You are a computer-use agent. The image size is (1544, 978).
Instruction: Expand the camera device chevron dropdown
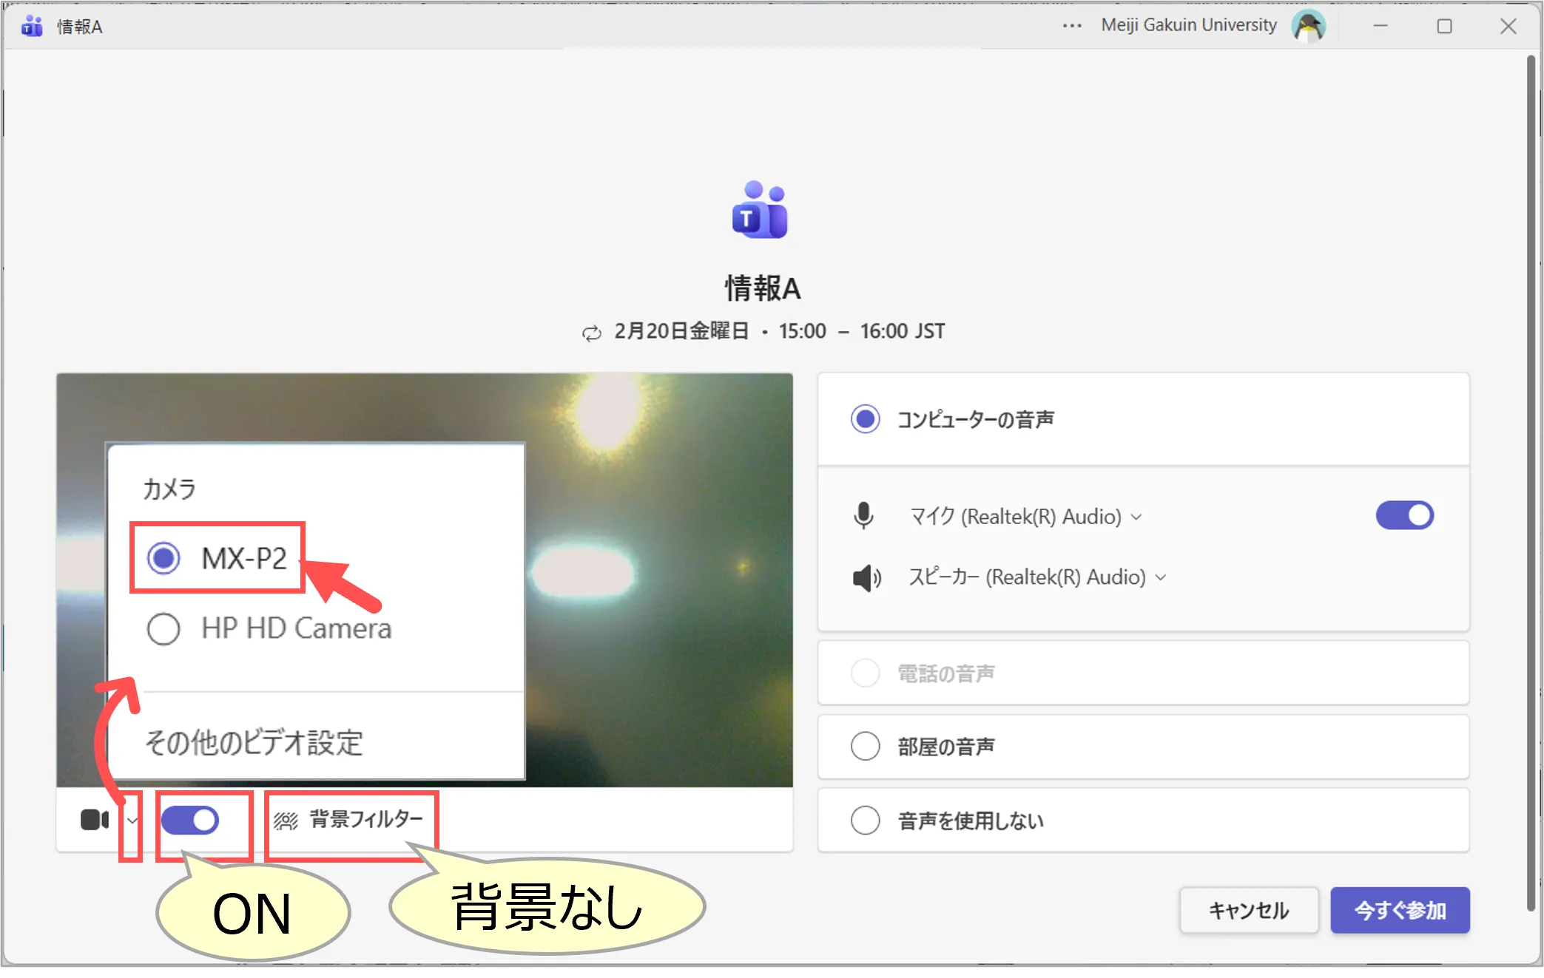point(132,821)
